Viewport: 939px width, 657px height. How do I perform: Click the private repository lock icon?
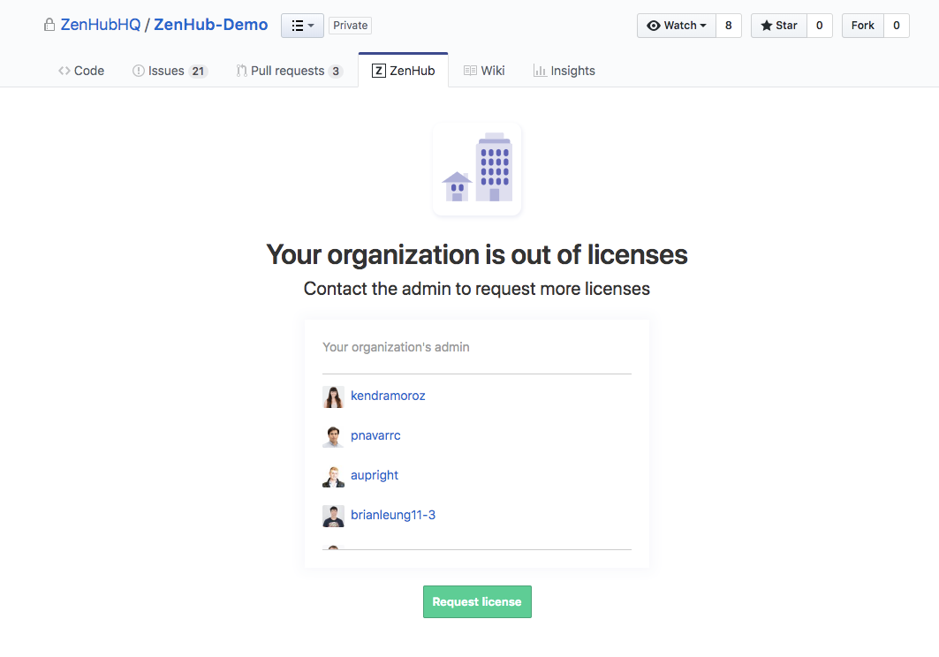(x=49, y=25)
